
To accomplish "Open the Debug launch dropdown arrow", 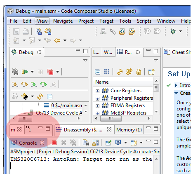I will [x=180, y=31].
